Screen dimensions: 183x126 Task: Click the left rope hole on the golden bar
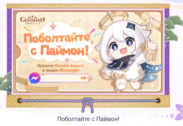click(20, 101)
